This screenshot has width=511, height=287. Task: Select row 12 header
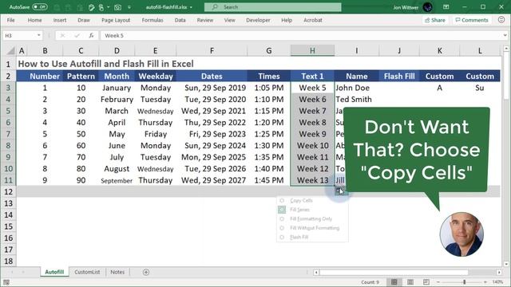(8, 191)
